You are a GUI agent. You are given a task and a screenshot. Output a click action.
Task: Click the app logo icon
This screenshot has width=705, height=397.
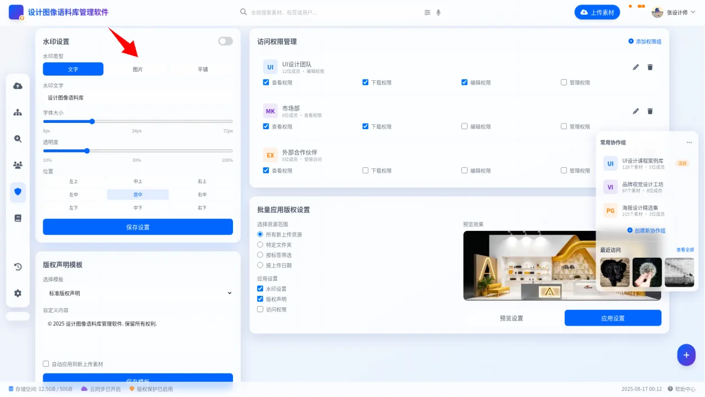(16, 12)
